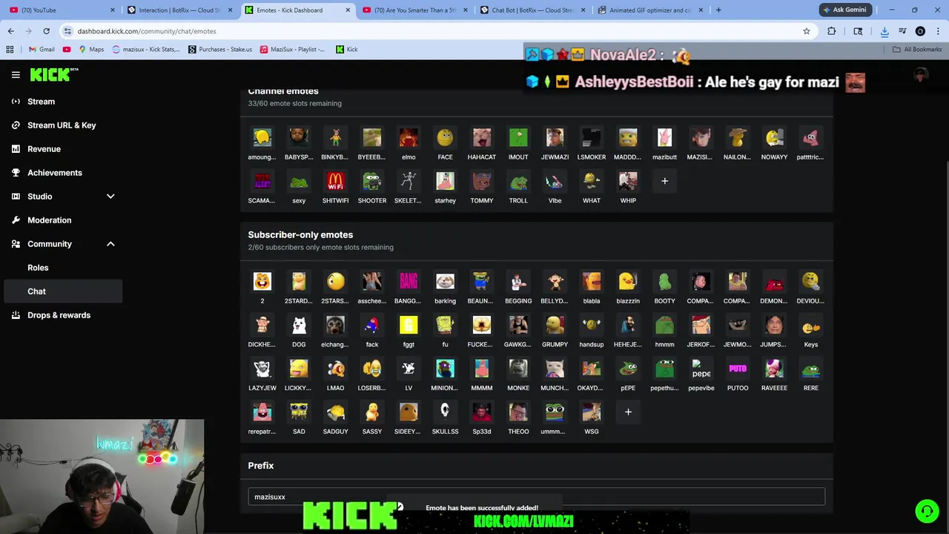Add a new channel emote plus button
The width and height of the screenshot is (949, 534).
(x=664, y=181)
